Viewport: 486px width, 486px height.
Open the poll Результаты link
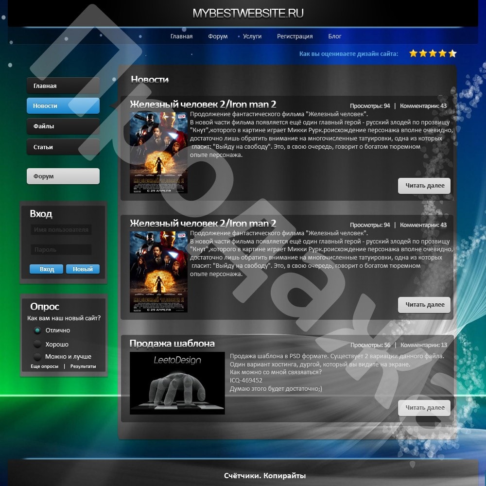(83, 366)
